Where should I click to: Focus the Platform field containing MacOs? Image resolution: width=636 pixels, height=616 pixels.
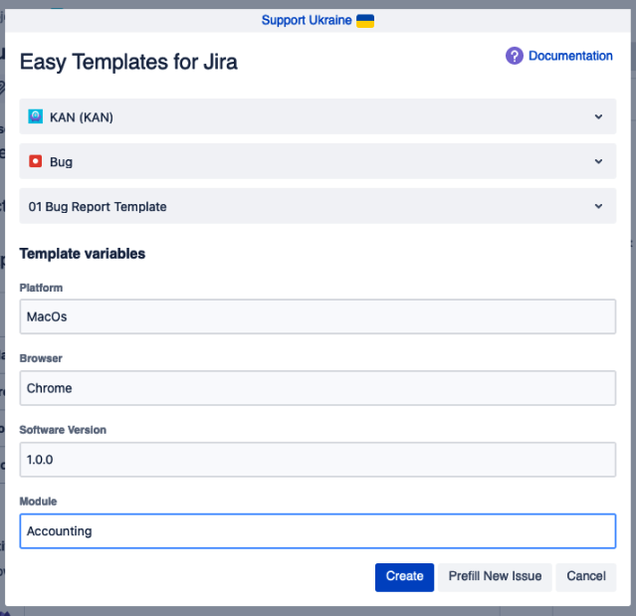[x=318, y=317]
